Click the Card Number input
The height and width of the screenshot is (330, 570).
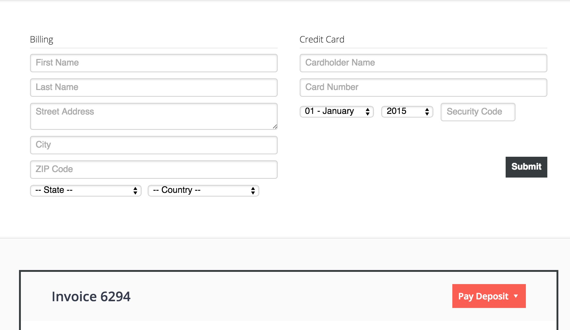[423, 88]
